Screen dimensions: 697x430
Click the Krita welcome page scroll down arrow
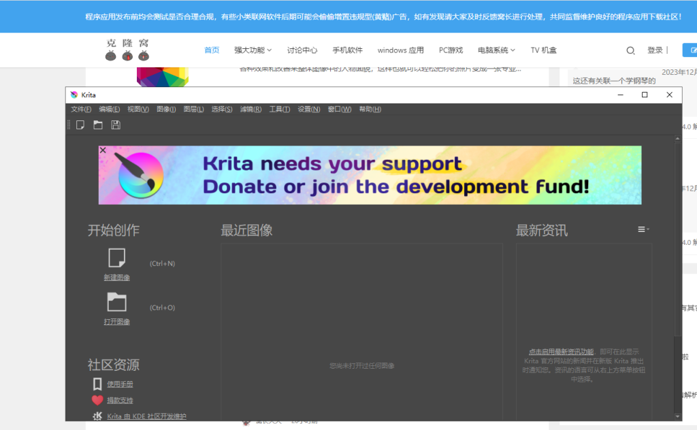click(x=677, y=416)
